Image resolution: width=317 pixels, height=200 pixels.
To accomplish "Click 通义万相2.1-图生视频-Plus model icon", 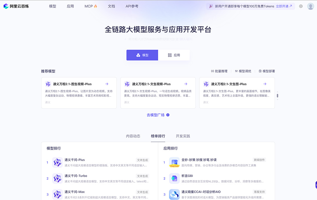I will point(48,84).
